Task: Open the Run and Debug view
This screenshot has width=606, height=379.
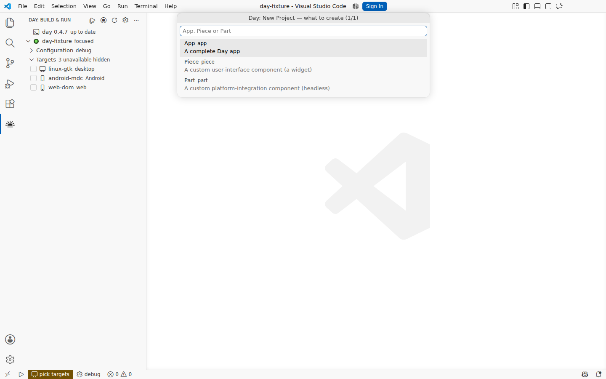Action: click(10, 83)
